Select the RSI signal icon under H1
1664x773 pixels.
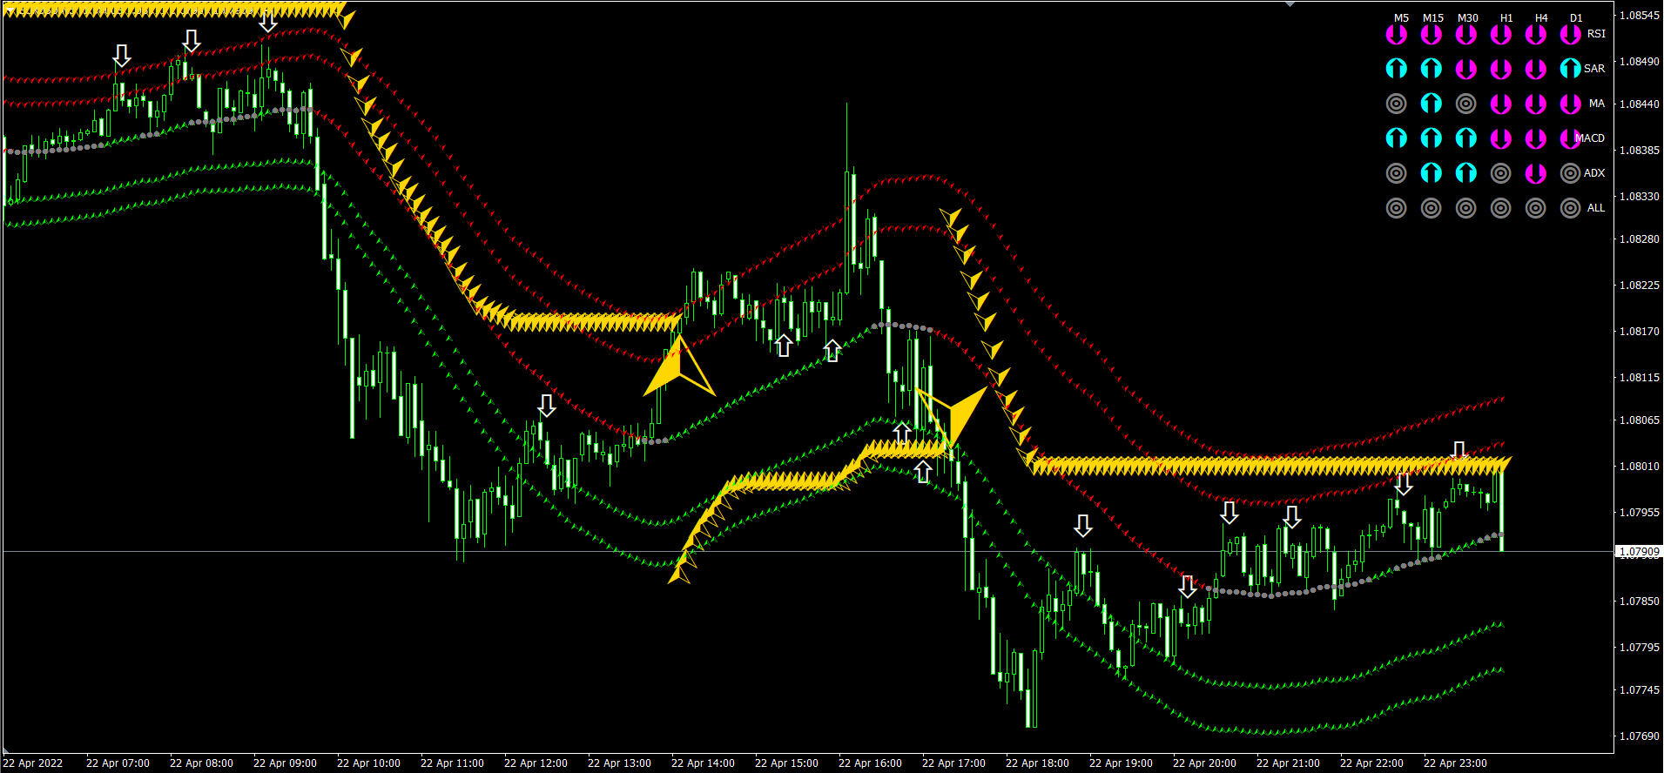click(x=1501, y=34)
